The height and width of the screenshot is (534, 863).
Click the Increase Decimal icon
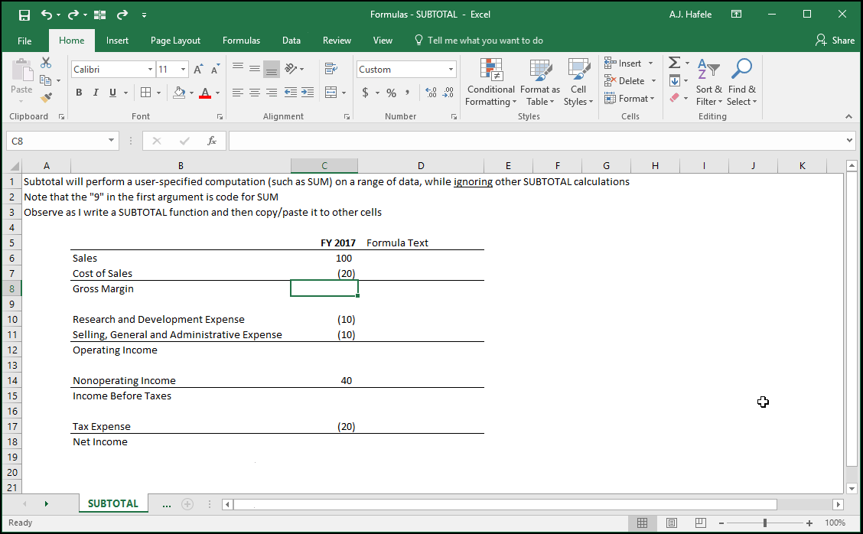pos(431,93)
